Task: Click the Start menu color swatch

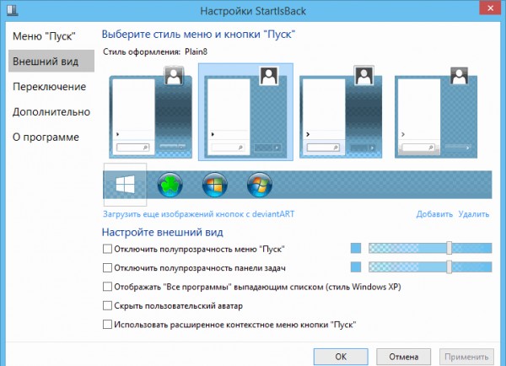Action: pos(356,248)
